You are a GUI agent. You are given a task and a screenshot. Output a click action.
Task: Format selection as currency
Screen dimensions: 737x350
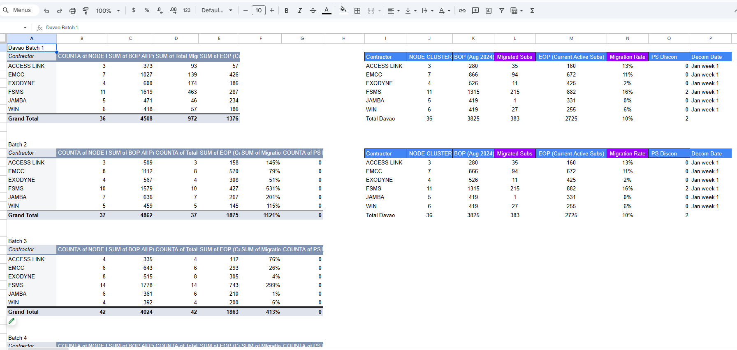(134, 10)
